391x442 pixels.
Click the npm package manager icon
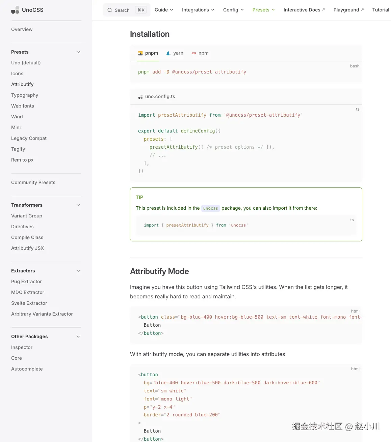tap(194, 53)
